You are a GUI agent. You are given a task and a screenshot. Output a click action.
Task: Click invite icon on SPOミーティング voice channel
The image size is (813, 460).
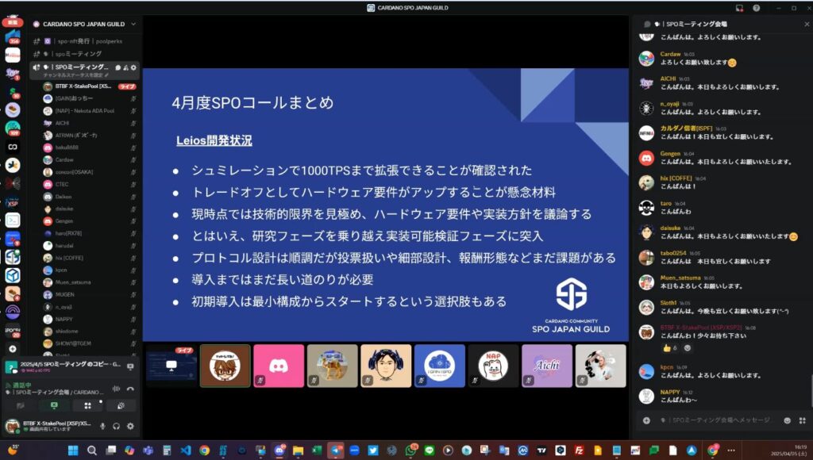[125, 67]
